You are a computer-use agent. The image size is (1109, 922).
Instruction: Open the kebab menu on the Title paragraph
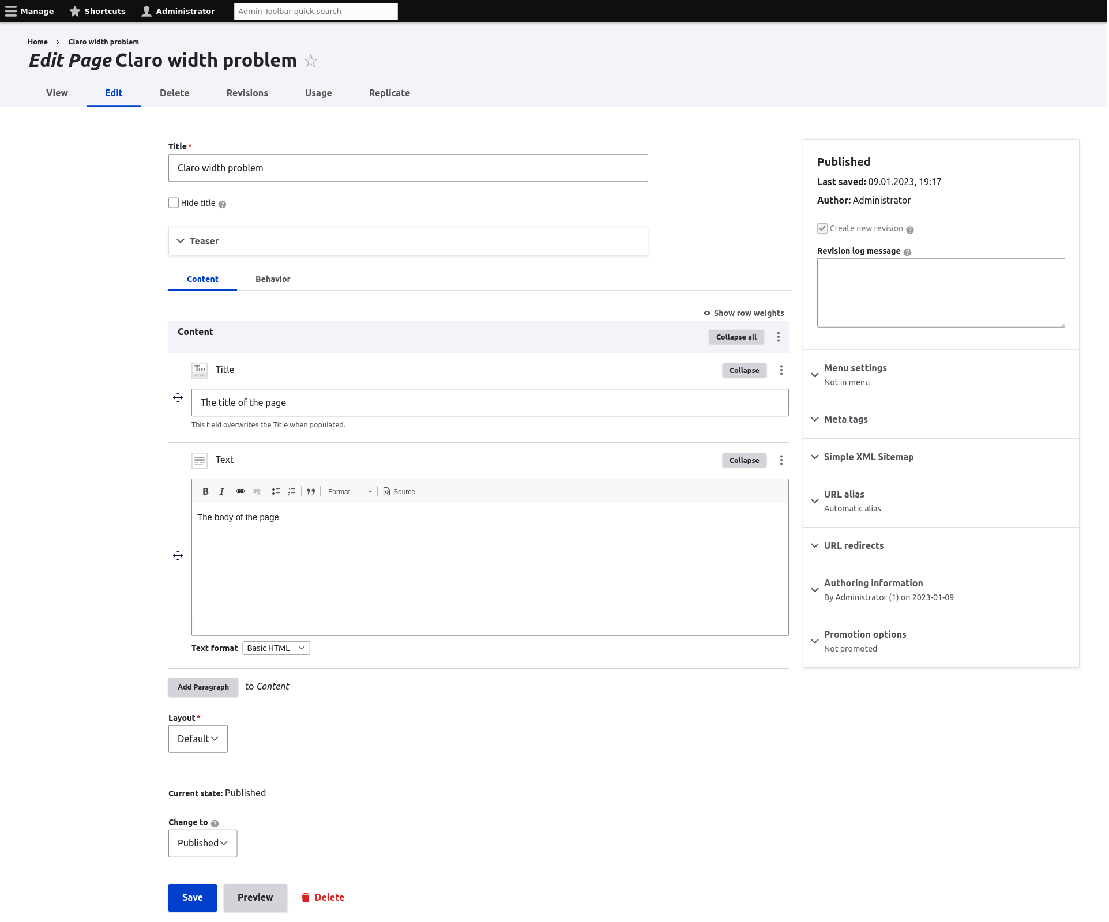[x=781, y=370]
